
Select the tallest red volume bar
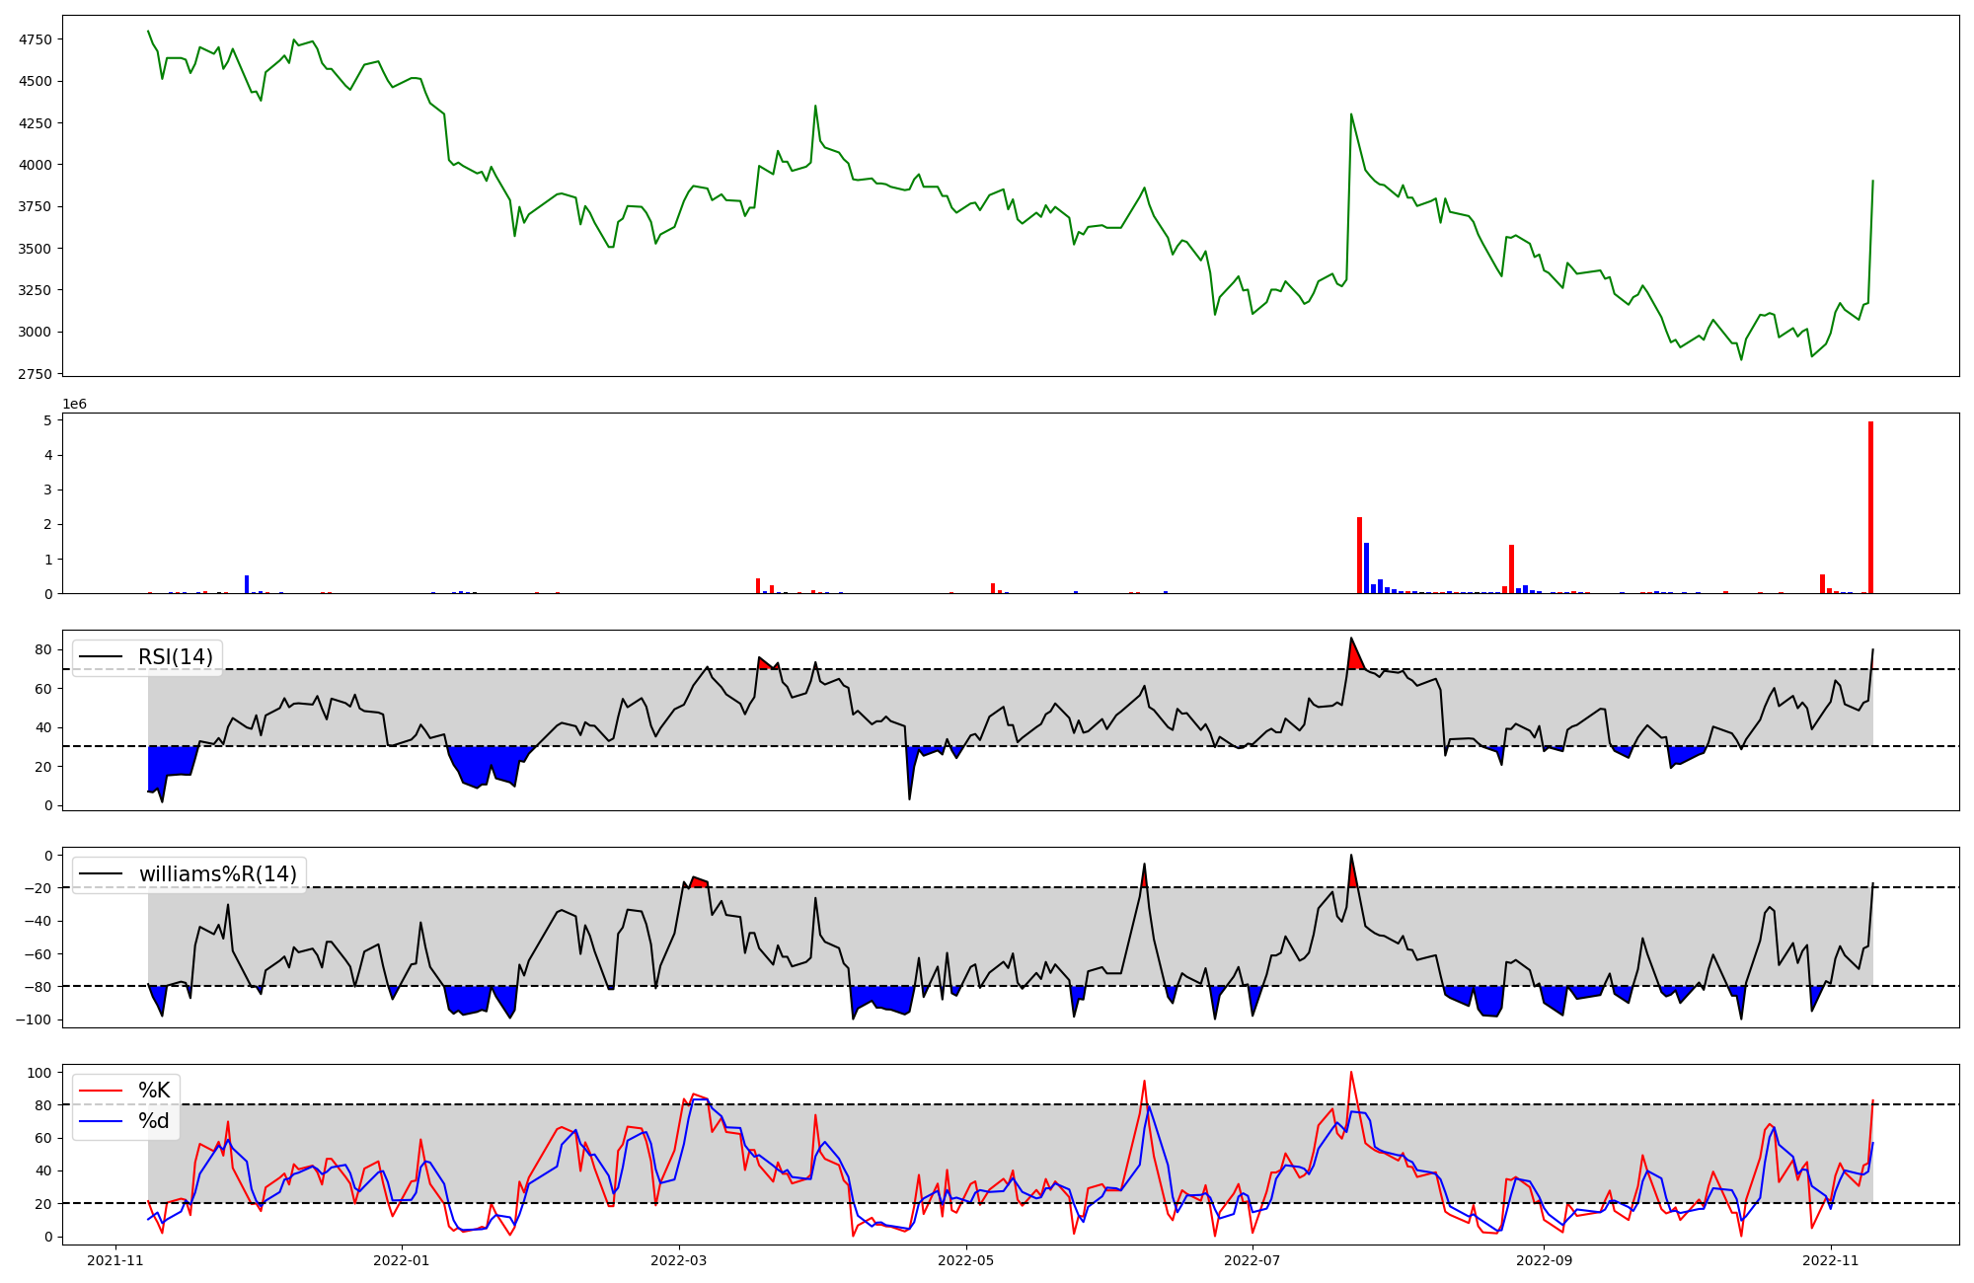coord(1870,508)
